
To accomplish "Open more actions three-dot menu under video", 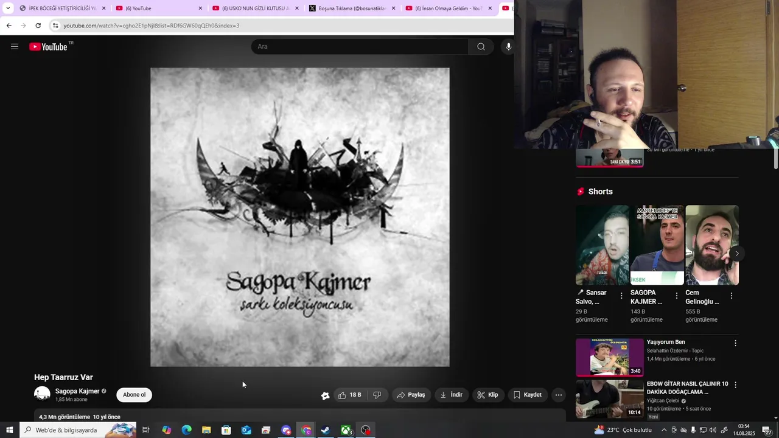I will pos(559,395).
